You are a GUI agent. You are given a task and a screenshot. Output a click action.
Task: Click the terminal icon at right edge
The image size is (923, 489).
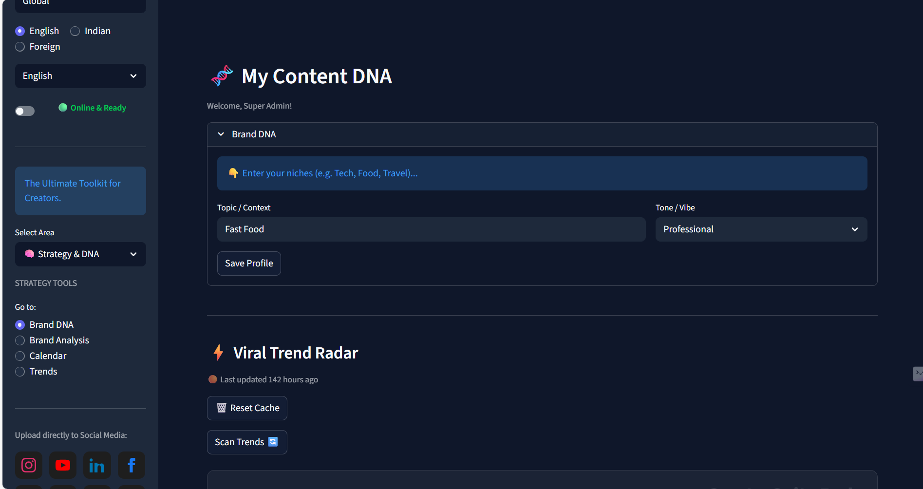[918, 373]
